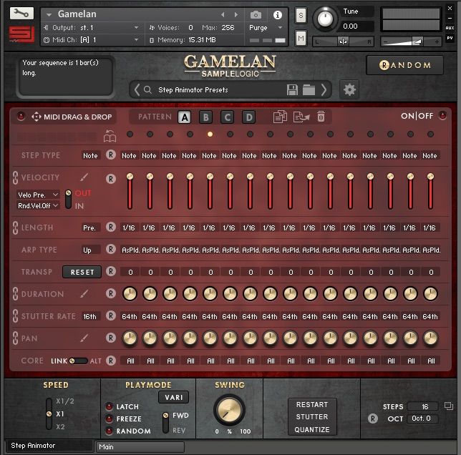Click the Speed X1/2 X1 X2 slider

[x=49, y=414]
